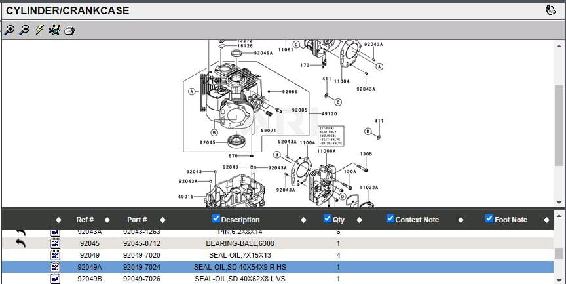The height and width of the screenshot is (284, 566).
Task: Print the diagram using the printer icon
Action: click(x=69, y=30)
